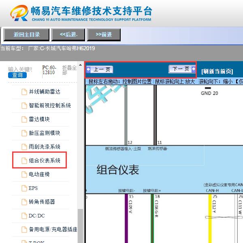
Task: Click the yellow C112 Y wire
Action: click(210, 218)
